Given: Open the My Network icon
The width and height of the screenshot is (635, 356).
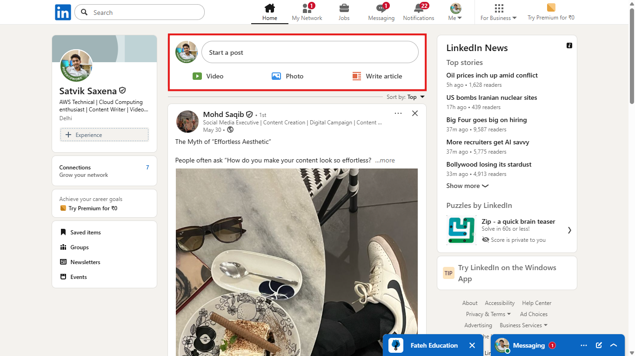Looking at the screenshot, I should 307,8.
